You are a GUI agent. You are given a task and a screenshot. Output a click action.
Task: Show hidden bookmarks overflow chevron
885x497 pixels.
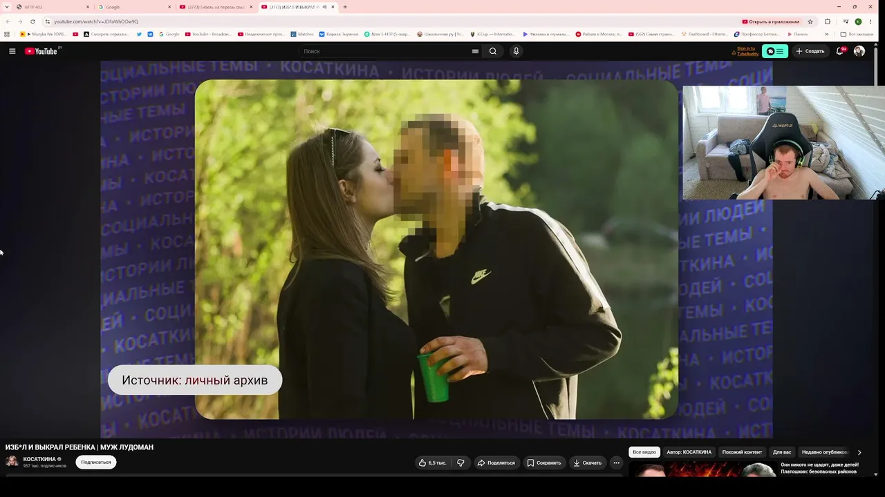pyautogui.click(x=827, y=34)
